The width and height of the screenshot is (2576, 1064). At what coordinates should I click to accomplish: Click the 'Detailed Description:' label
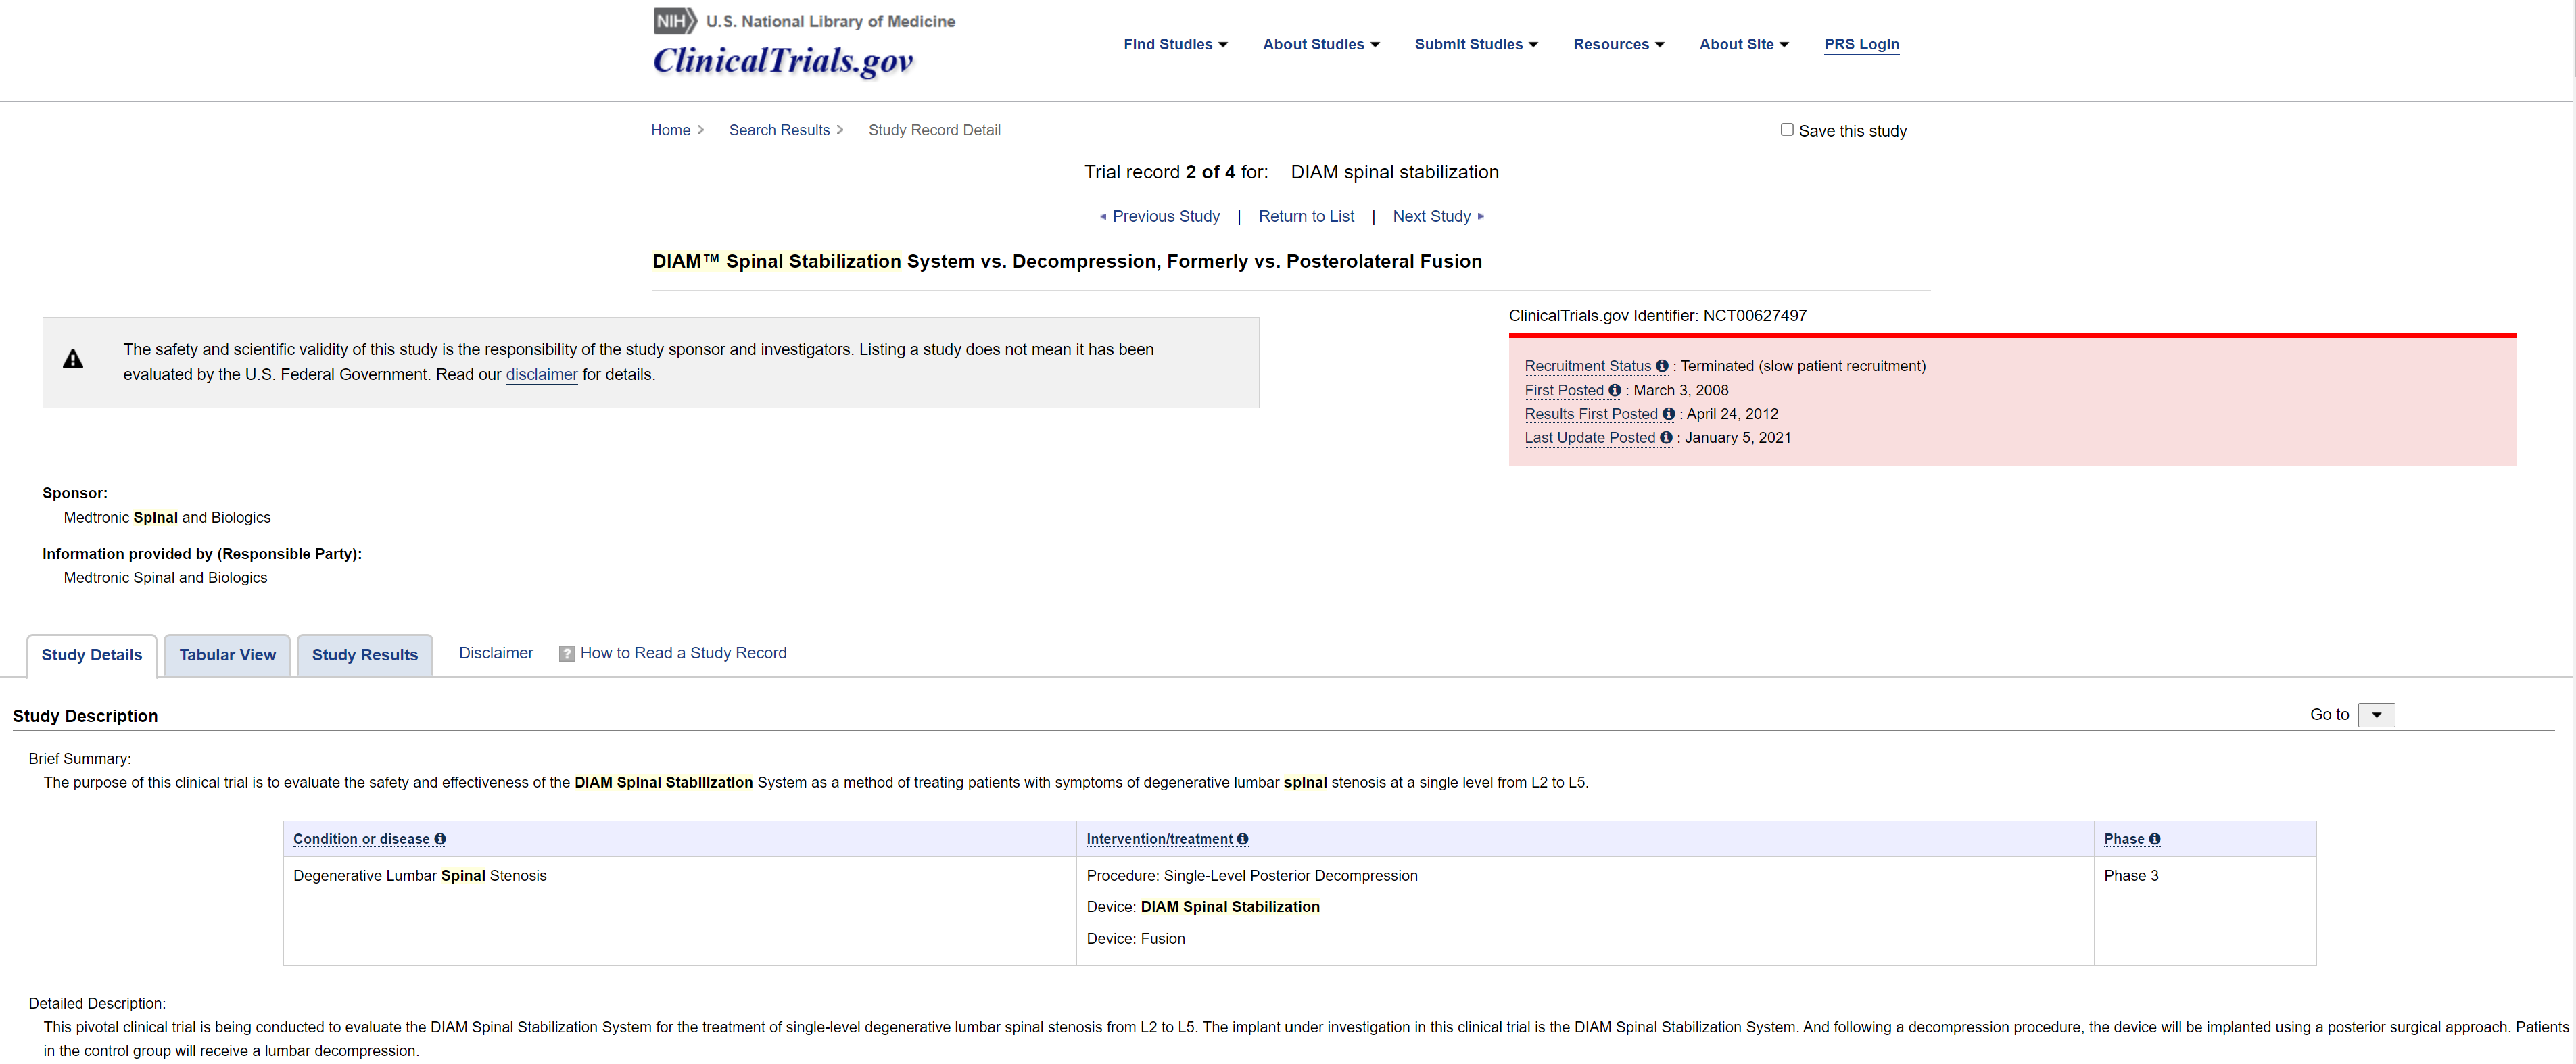tap(97, 1004)
